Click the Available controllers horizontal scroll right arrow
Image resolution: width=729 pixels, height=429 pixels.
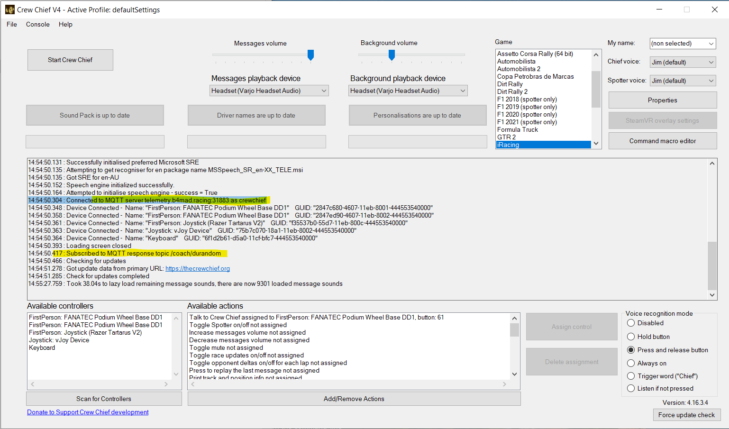(166, 384)
